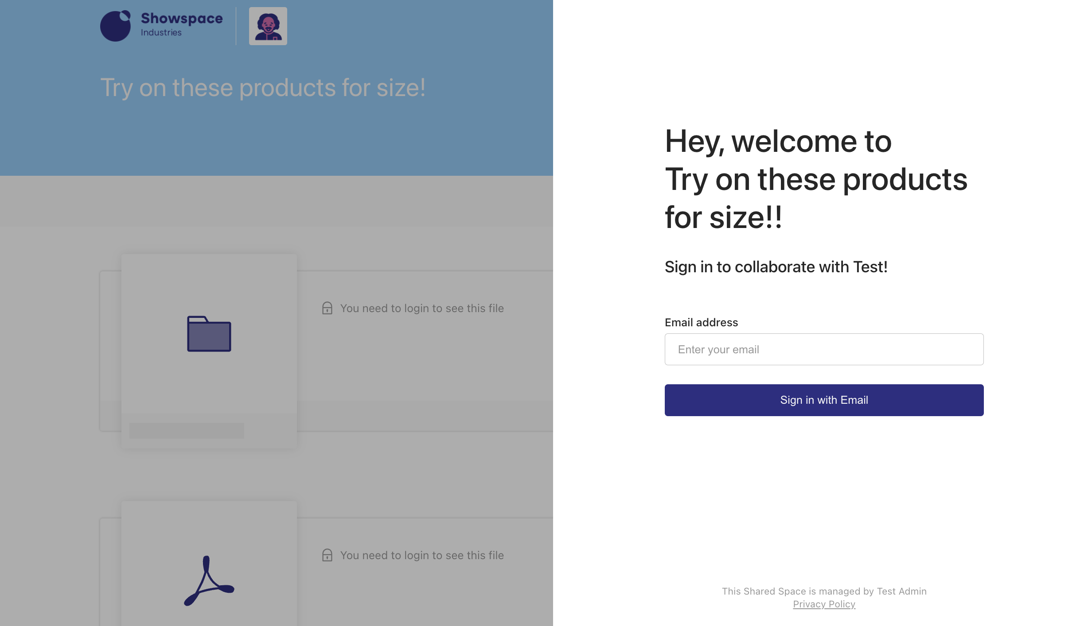The height and width of the screenshot is (626, 1092).
Task: Click the lock icon beside the PDF card
Action: (x=327, y=555)
